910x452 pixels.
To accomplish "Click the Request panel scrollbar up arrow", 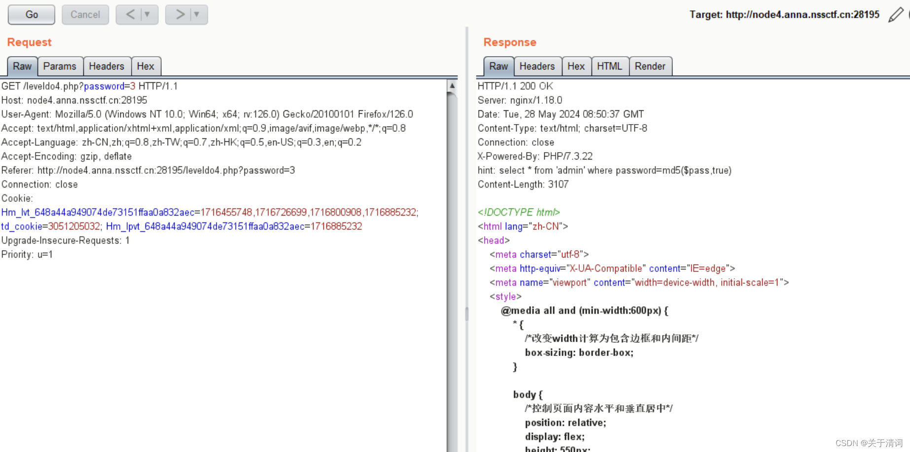I will [x=452, y=85].
